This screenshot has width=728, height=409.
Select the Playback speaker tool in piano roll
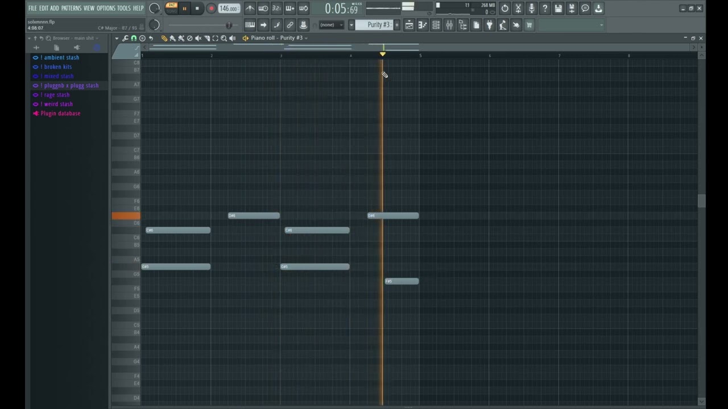point(232,38)
